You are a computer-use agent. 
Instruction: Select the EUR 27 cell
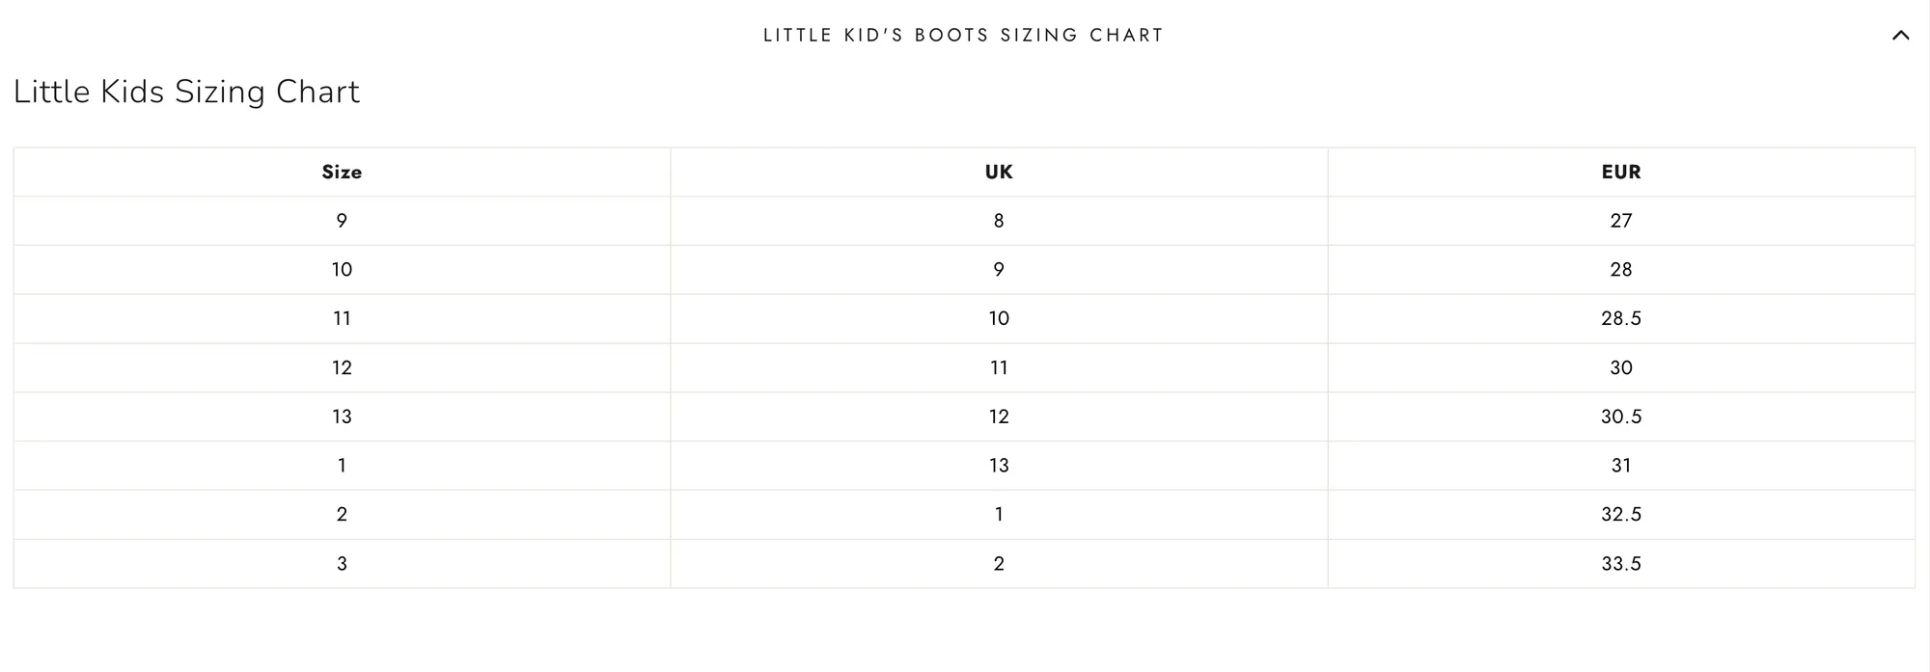pyautogui.click(x=1621, y=221)
